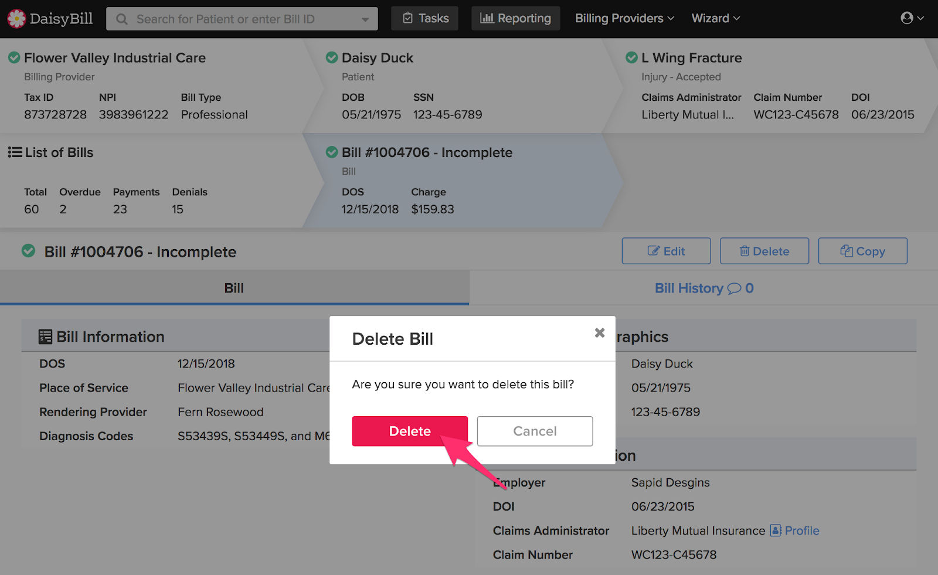Click employer name Sapid Desgins
The width and height of the screenshot is (938, 575).
click(x=670, y=482)
